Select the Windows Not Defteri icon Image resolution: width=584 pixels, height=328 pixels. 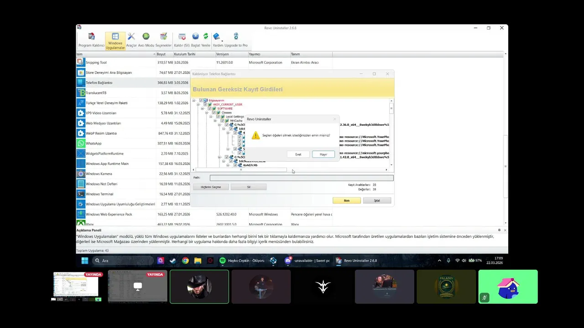[81, 184]
